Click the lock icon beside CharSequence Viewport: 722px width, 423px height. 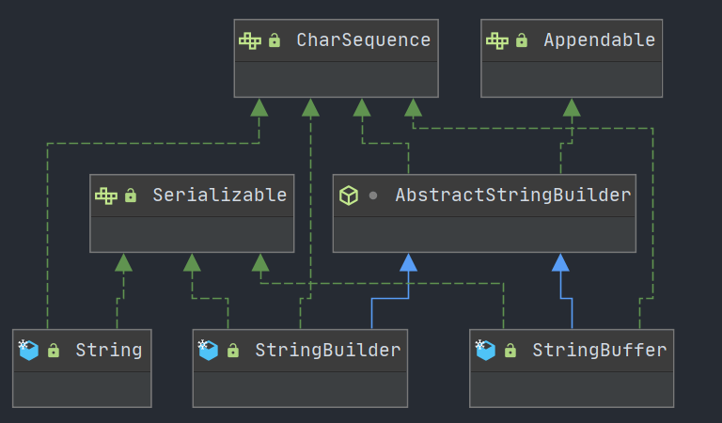click(x=275, y=40)
